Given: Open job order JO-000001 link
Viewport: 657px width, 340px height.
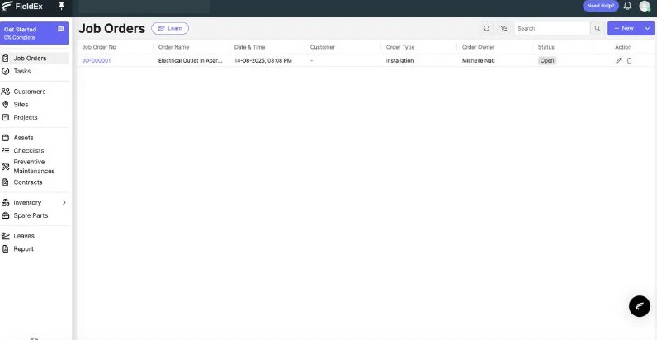Looking at the screenshot, I should (97, 61).
